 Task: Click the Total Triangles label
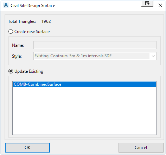pyautogui.click(x=22, y=21)
